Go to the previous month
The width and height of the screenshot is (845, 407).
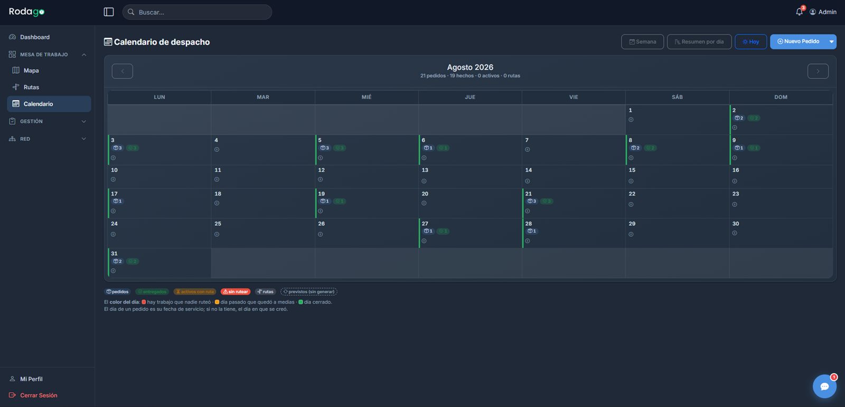tap(123, 71)
